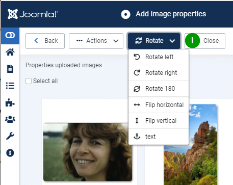The width and height of the screenshot is (233, 185).
Task: Click the Close button
Action: click(205, 41)
